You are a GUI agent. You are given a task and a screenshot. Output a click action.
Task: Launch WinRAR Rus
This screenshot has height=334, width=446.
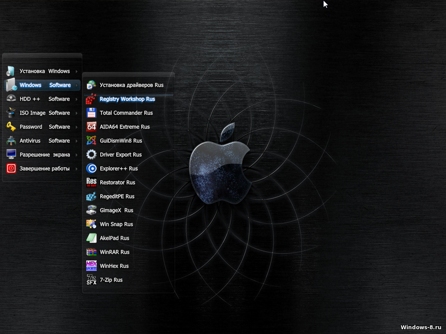[x=128, y=252]
